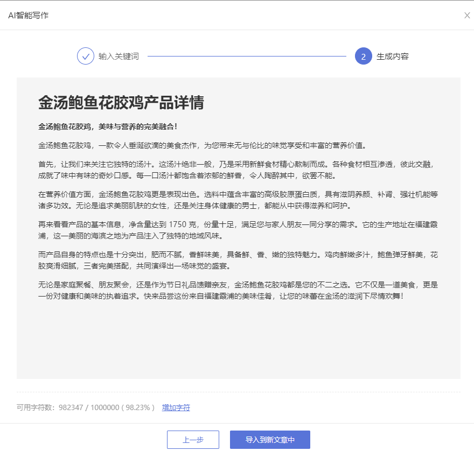474x451 pixels.
Task: Click the paragraph mentioning 1750 克
Action: (x=238, y=230)
